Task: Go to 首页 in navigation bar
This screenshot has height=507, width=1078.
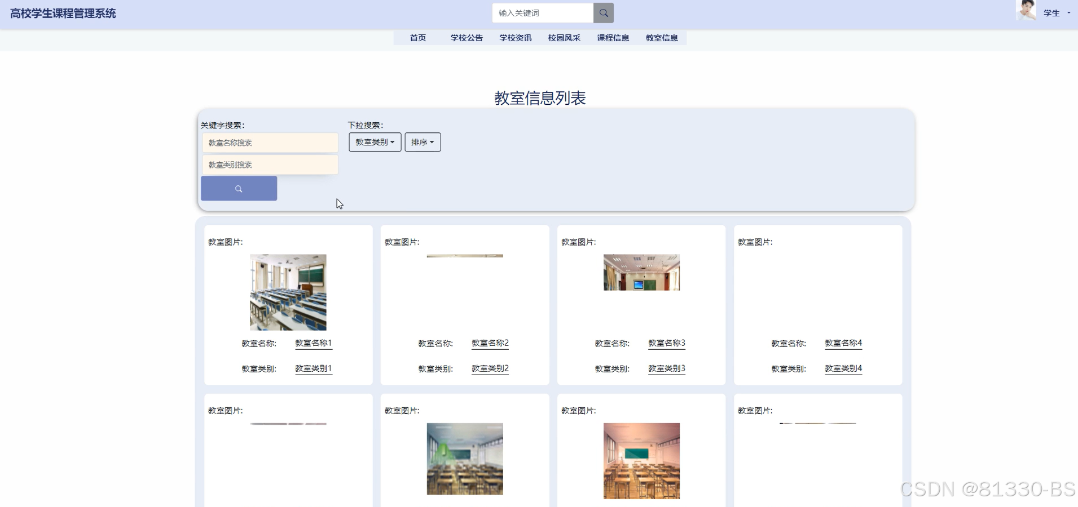Action: [418, 38]
